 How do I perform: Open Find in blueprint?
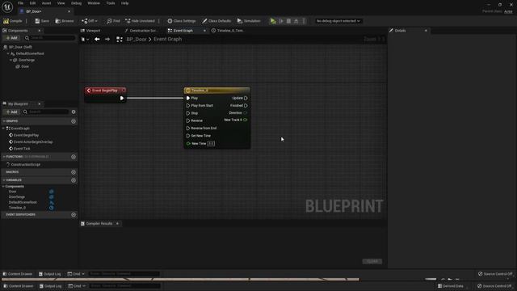[113, 21]
